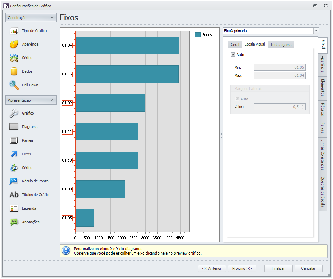Select the vertical Geral side tab
The image size is (333, 279).
coord(323,45)
